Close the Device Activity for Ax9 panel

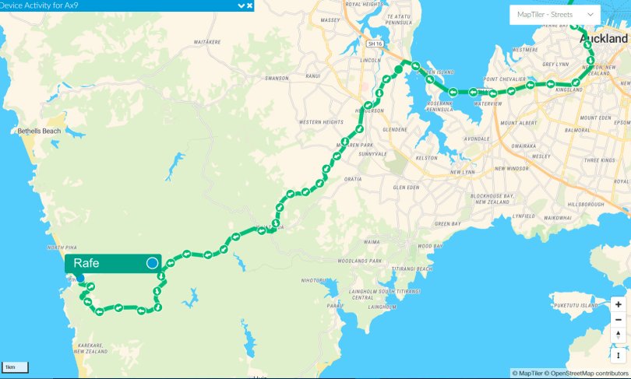pyautogui.click(x=249, y=5)
